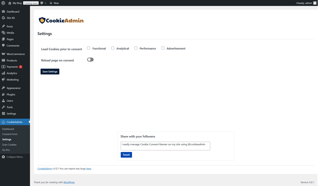
Task: Click the Users person icon
Action: (x=3, y=100)
